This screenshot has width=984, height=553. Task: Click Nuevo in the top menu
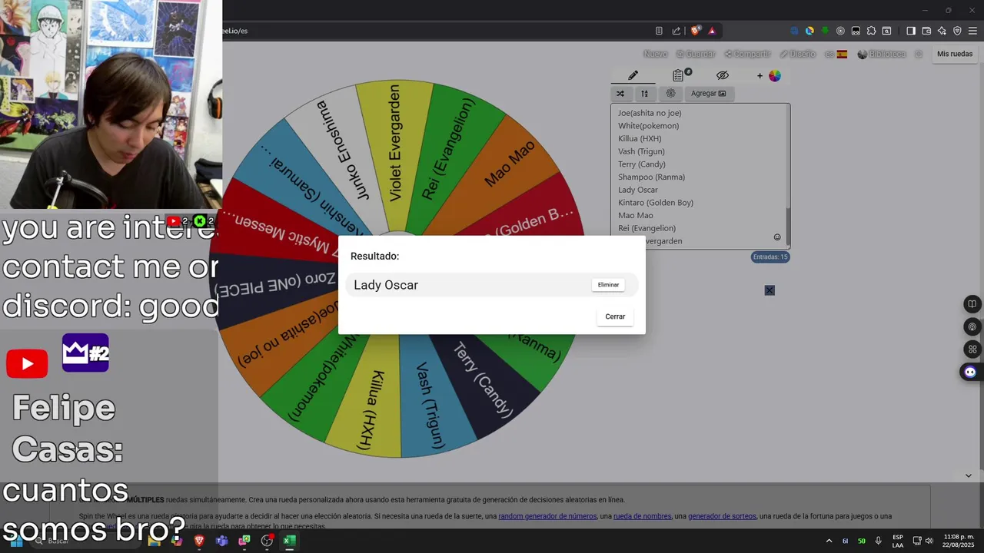(655, 54)
